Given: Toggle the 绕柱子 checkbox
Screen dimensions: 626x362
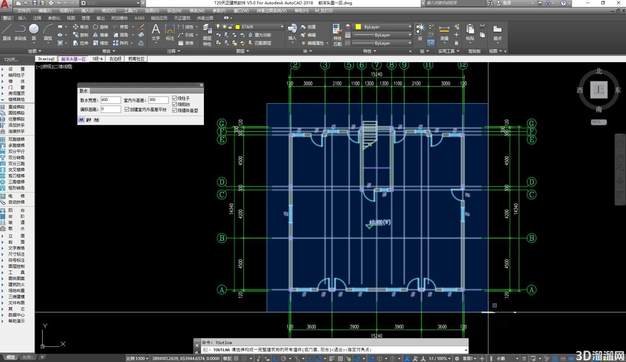Looking at the screenshot, I should pos(174,99).
